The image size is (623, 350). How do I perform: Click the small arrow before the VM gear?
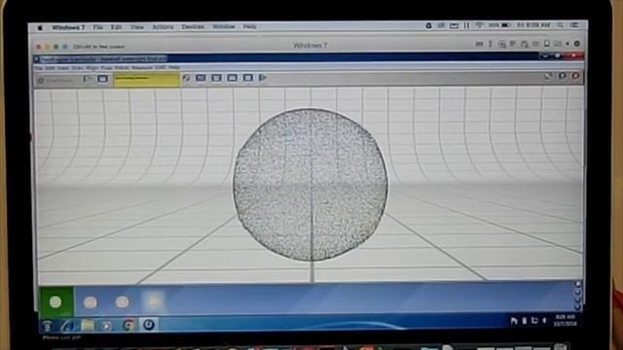(x=568, y=44)
